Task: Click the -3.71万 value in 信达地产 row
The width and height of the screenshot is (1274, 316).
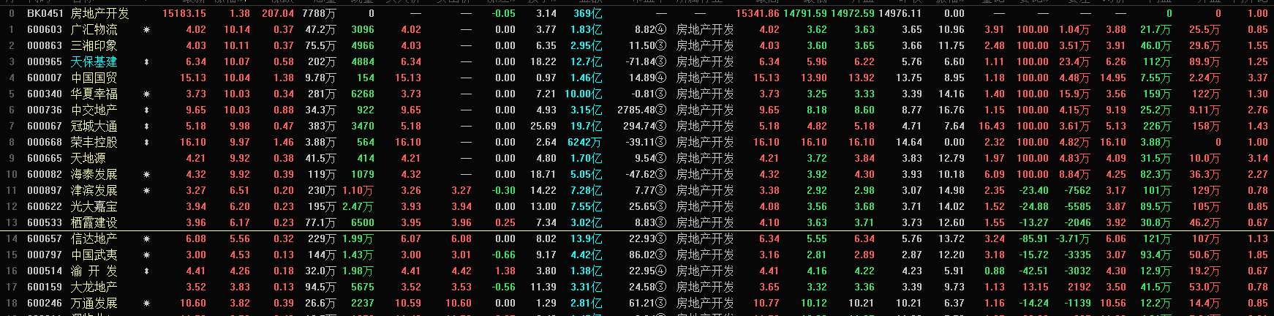Action: [1072, 239]
